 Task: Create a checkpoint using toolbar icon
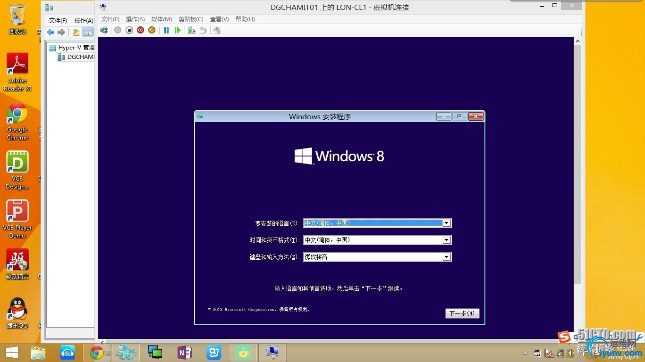tap(191, 30)
